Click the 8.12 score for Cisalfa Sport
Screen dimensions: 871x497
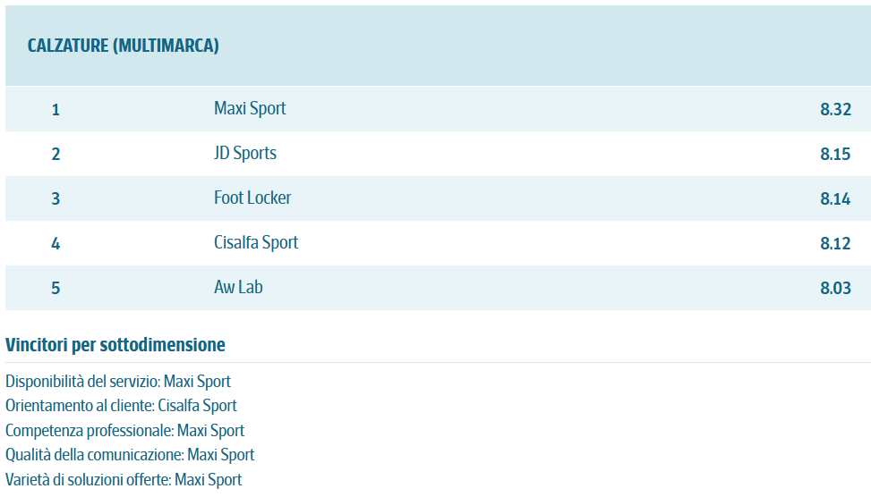835,243
